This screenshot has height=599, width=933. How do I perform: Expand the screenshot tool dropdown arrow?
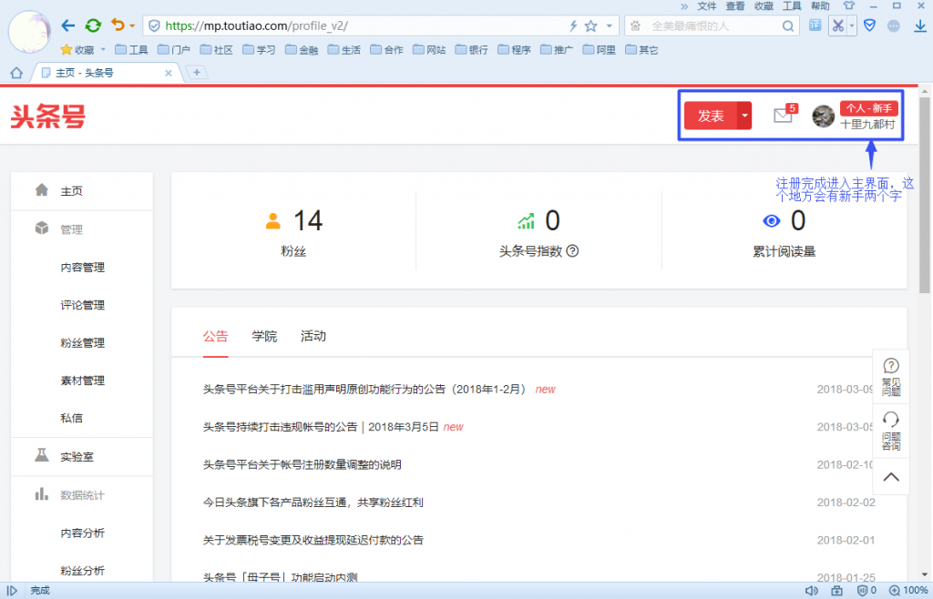click(x=851, y=25)
